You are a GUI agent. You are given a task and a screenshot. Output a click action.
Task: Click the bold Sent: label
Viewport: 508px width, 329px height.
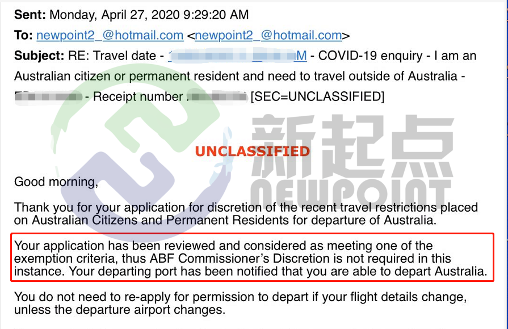30,15
